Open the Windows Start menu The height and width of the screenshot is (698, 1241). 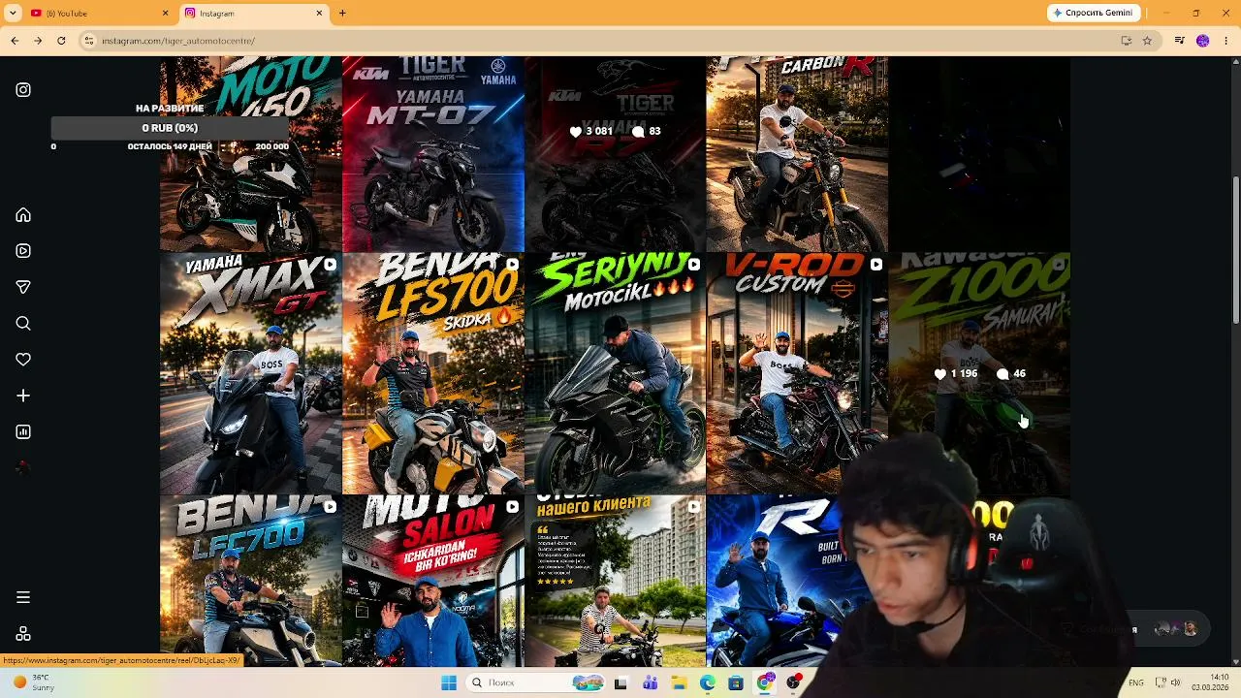(x=449, y=682)
